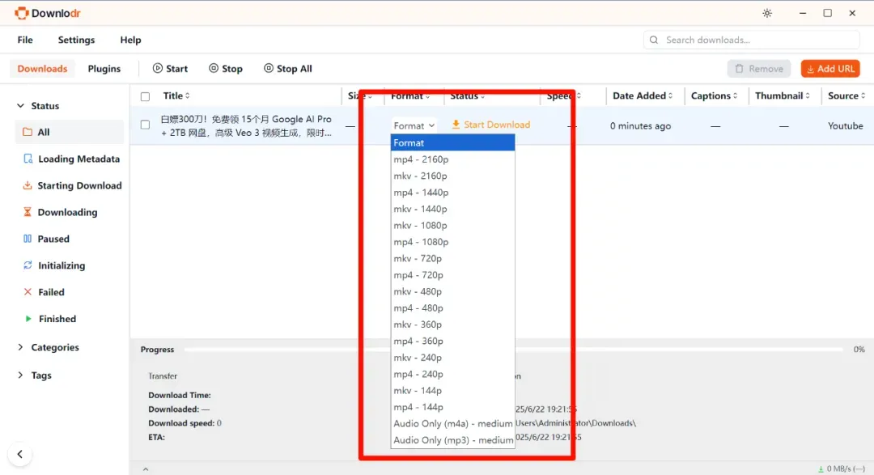
Task: Choose mp4 - 1080p from format list
Action: 452,242
